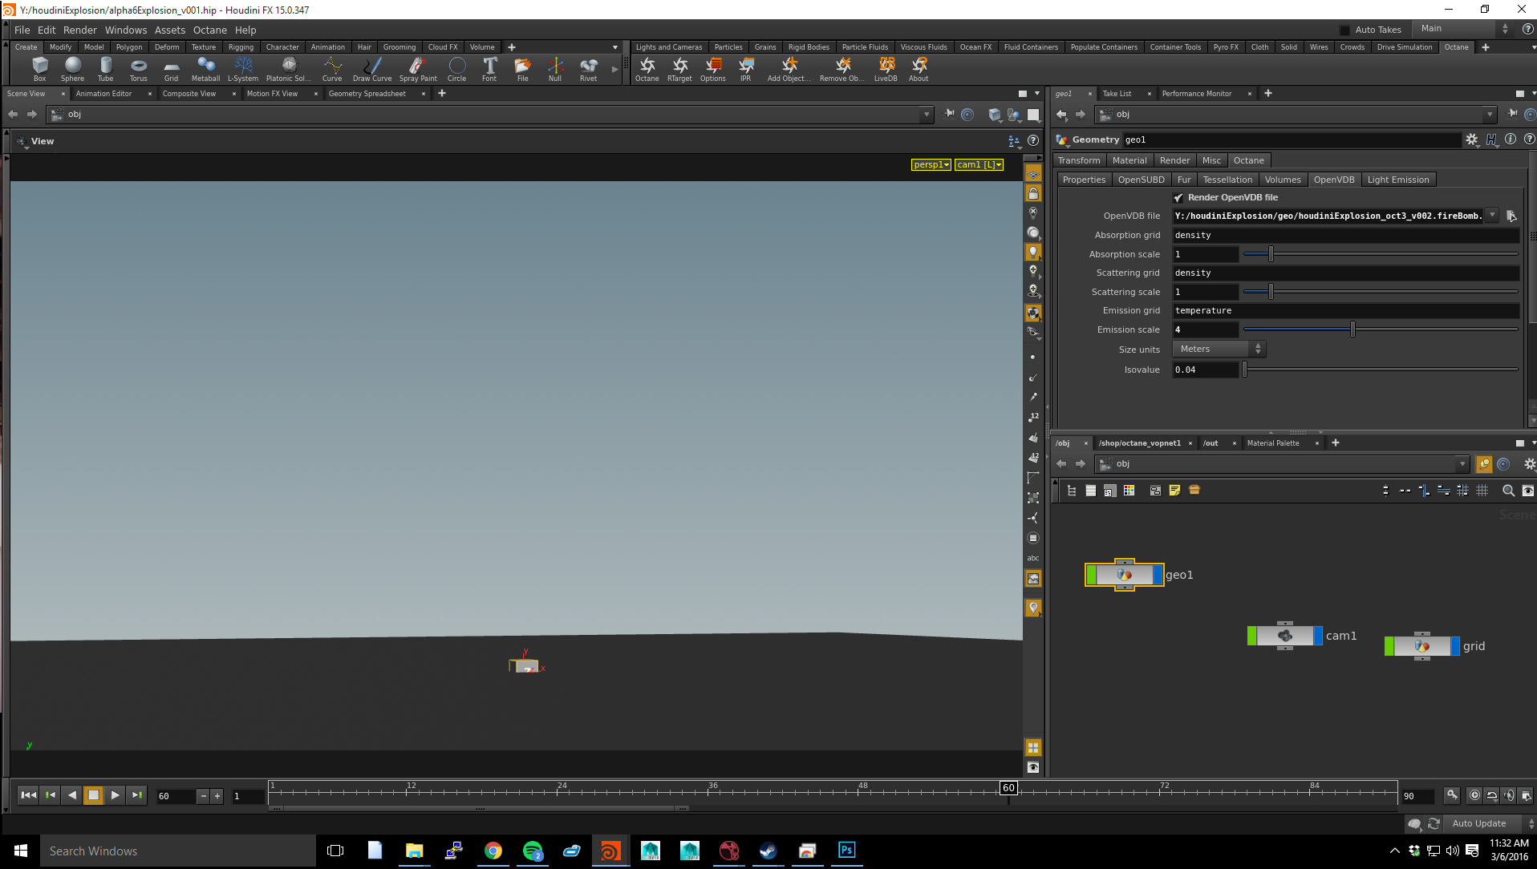Open the Windows Start menu
This screenshot has width=1537, height=869.
coord(20,851)
